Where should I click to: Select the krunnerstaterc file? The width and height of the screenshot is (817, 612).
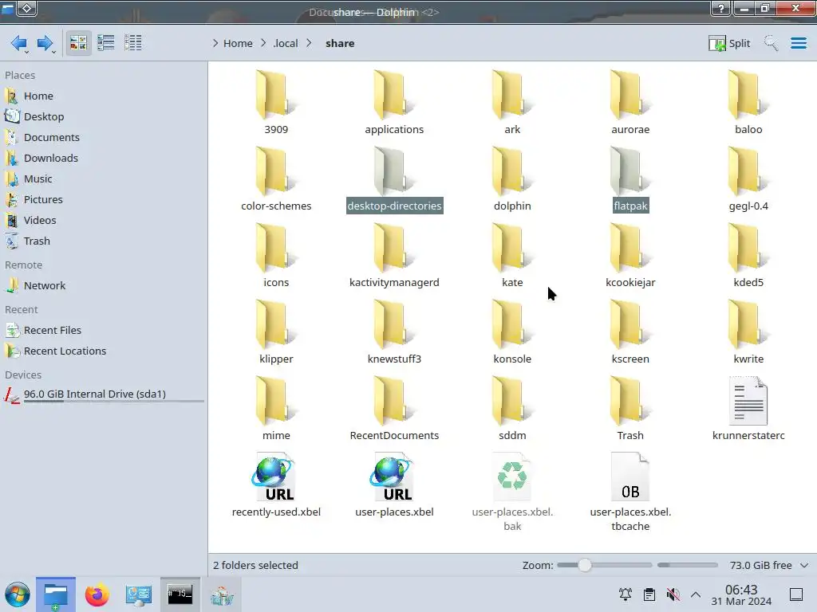(x=748, y=409)
